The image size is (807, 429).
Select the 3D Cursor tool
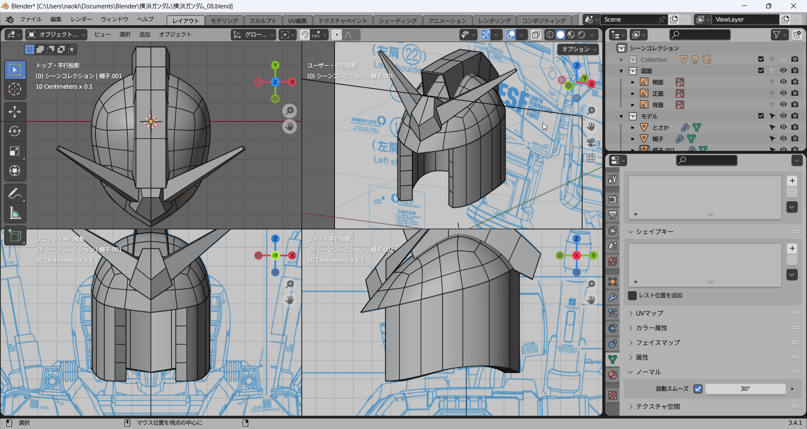[x=15, y=89]
